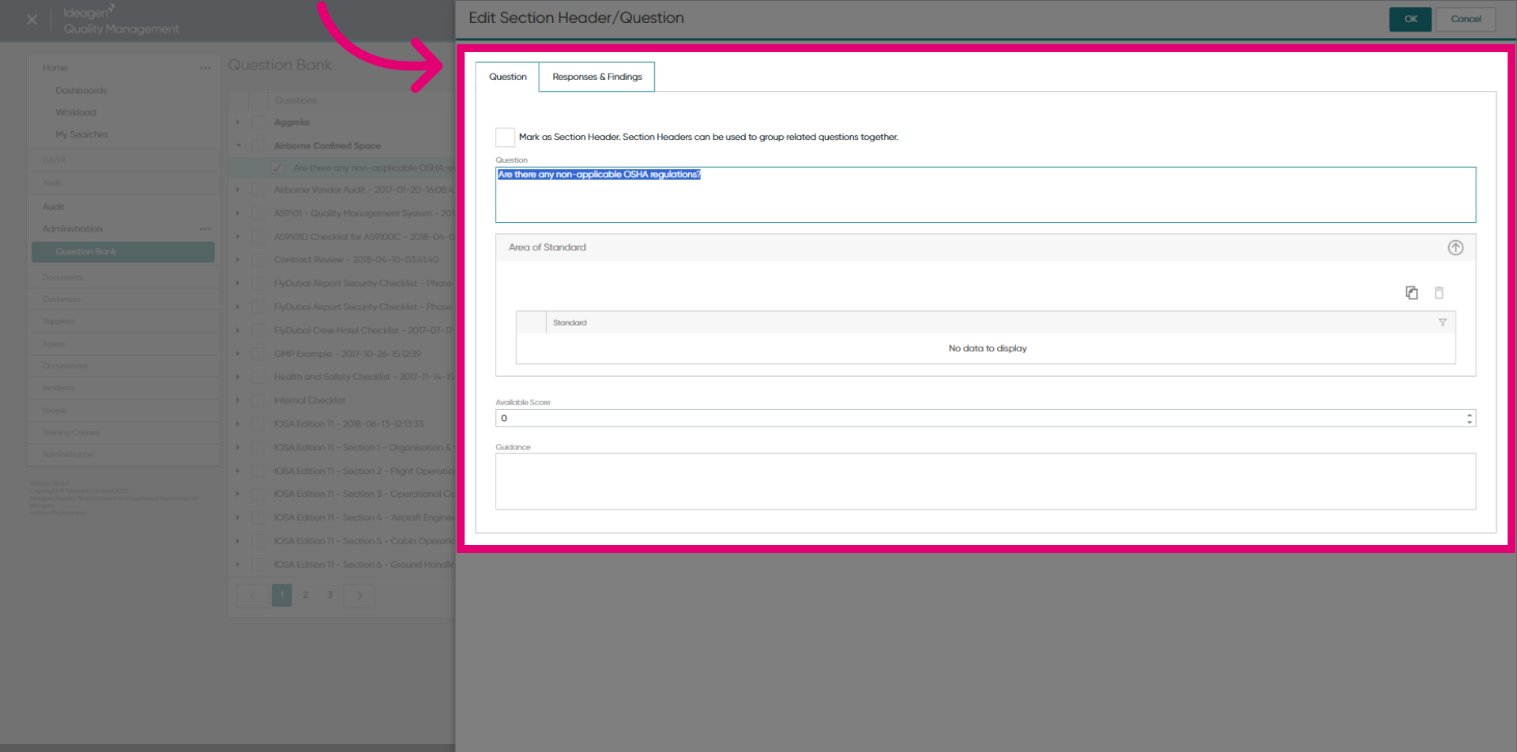Select FlyDubai Crew Hotel Checklist row text

[x=363, y=330]
